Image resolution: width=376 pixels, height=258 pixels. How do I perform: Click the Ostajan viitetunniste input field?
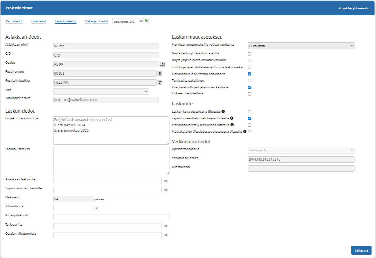click(x=108, y=235)
